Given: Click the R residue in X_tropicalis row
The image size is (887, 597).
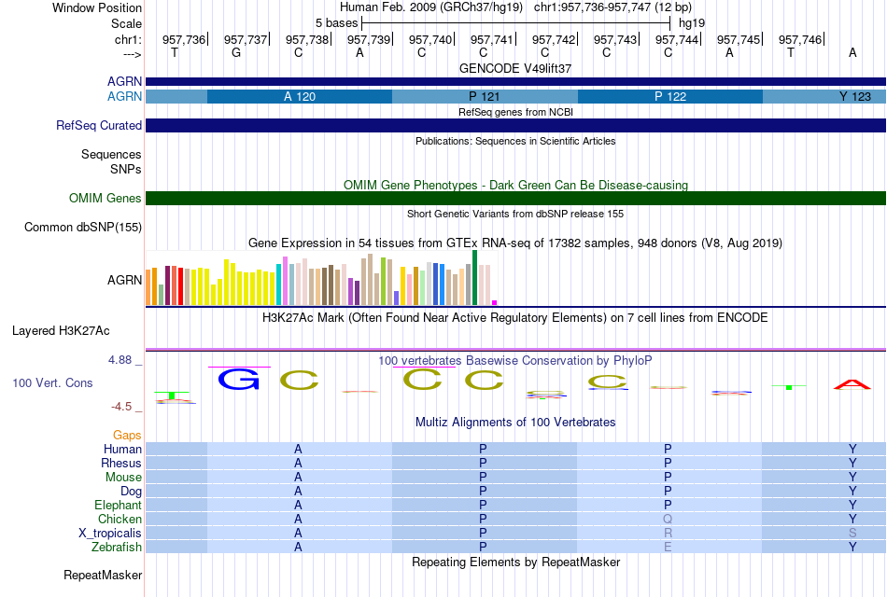Looking at the screenshot, I should coord(668,534).
